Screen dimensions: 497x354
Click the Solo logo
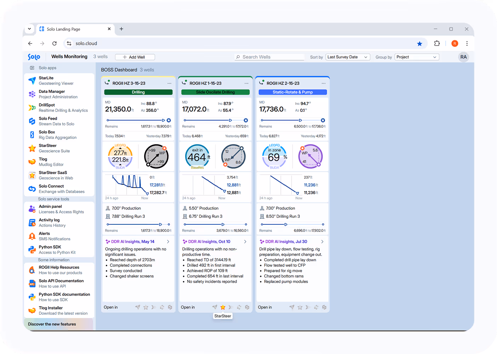pyautogui.click(x=34, y=57)
